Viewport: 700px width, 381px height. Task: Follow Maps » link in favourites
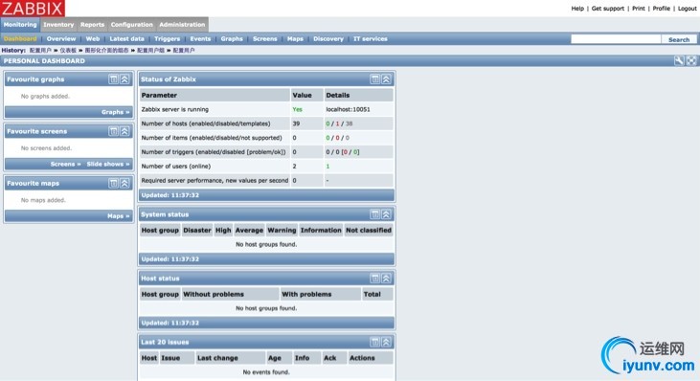pos(119,216)
